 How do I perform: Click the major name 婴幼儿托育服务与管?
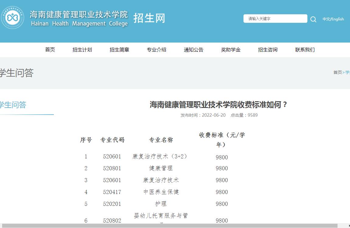click(x=161, y=216)
